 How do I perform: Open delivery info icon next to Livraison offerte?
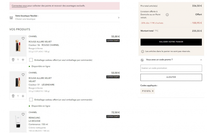[168, 15]
